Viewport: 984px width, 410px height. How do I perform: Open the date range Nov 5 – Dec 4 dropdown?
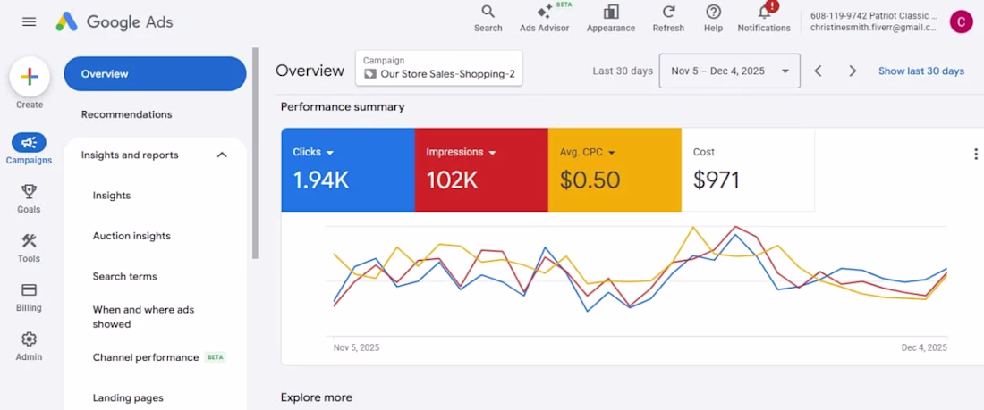(x=729, y=71)
